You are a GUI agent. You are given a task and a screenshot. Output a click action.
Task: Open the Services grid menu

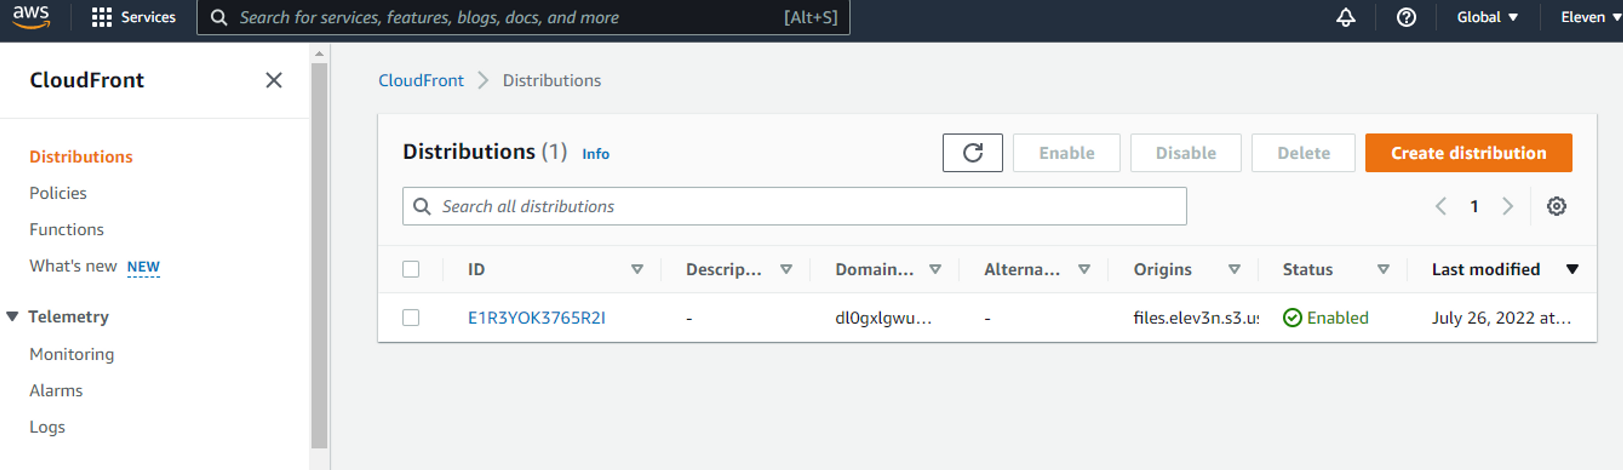133,17
